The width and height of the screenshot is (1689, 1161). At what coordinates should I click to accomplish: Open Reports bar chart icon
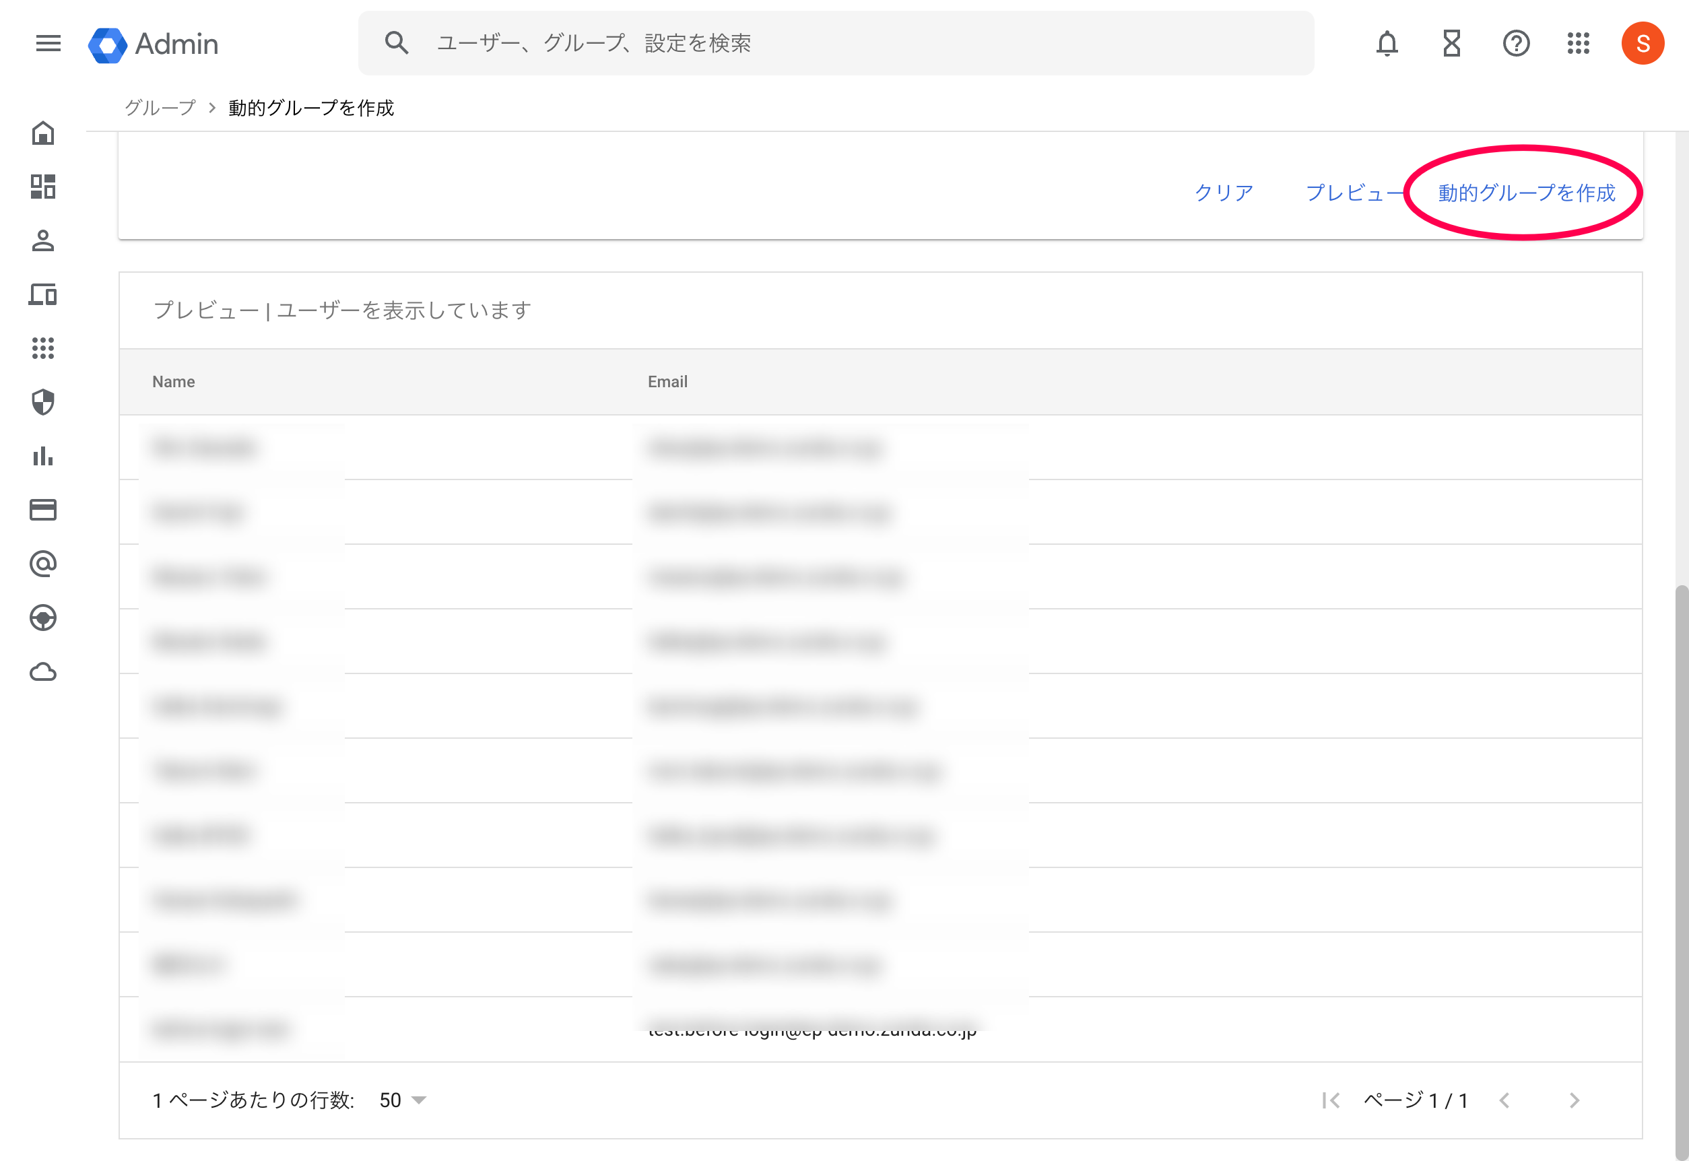coord(43,456)
